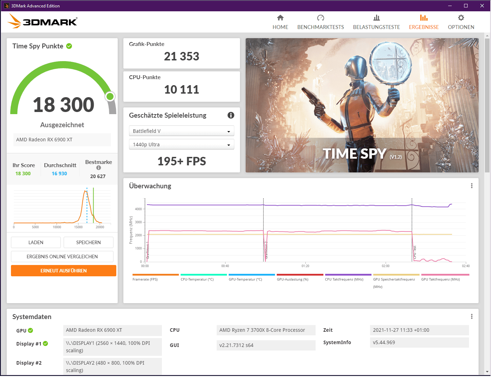Click Bestmarke value 20 627
Viewport: 492px width, 377px height.
point(98,176)
